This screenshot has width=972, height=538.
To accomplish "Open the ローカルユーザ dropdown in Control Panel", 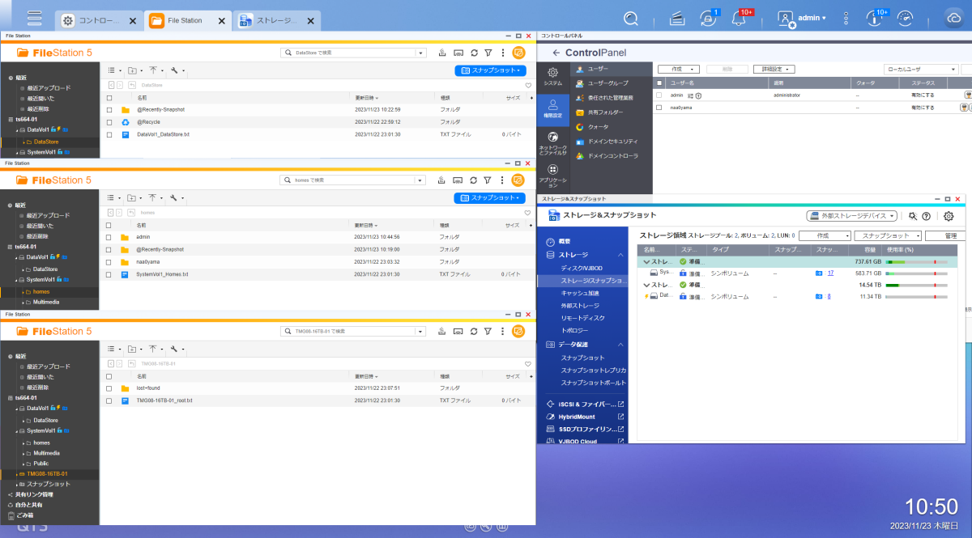I will tap(920, 70).
